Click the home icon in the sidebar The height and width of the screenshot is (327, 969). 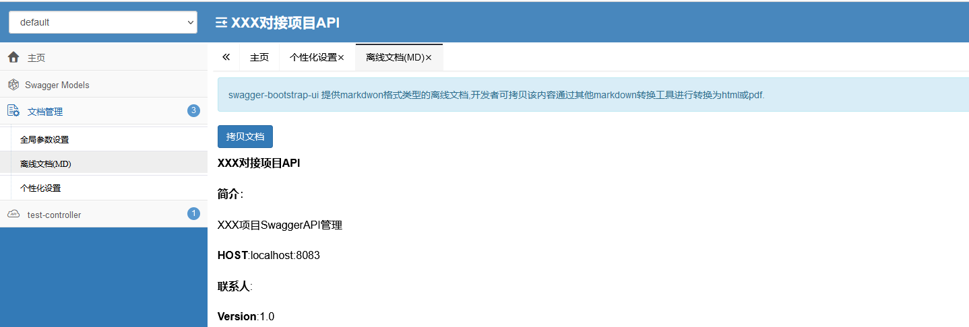click(13, 58)
